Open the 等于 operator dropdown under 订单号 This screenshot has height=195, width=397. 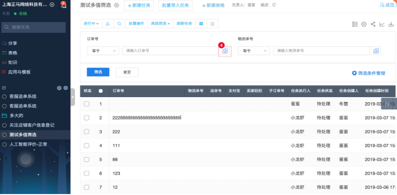coord(103,51)
